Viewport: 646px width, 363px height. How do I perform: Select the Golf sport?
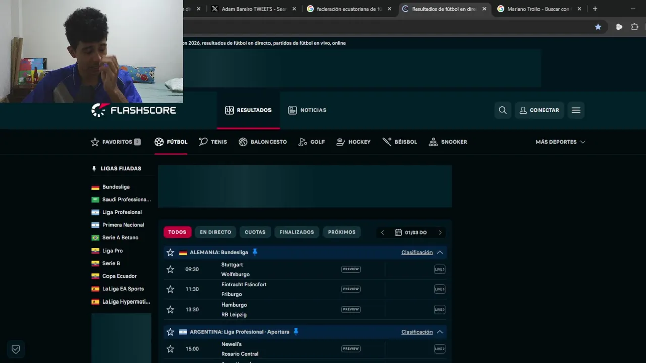pos(311,142)
